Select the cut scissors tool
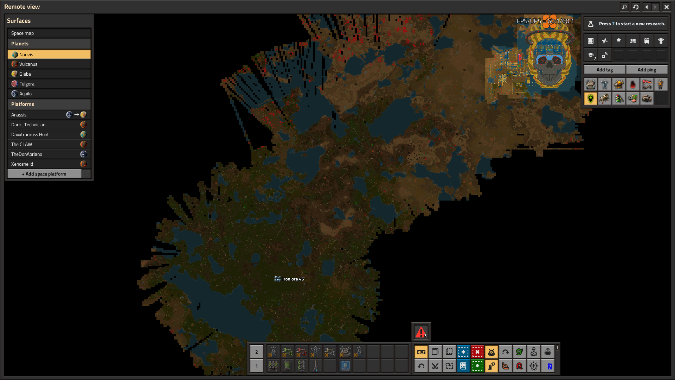Viewport: 675px width, 380px height. point(435,366)
